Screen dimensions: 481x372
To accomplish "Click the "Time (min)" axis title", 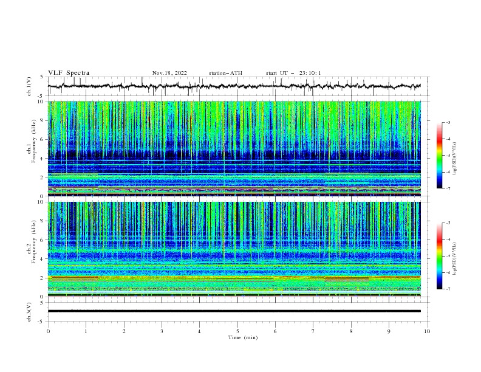I will pyautogui.click(x=243, y=337).
